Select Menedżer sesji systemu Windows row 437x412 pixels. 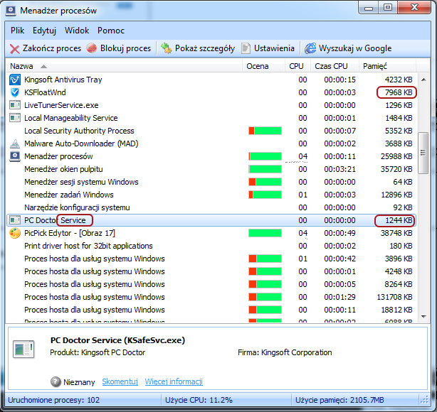(211, 182)
